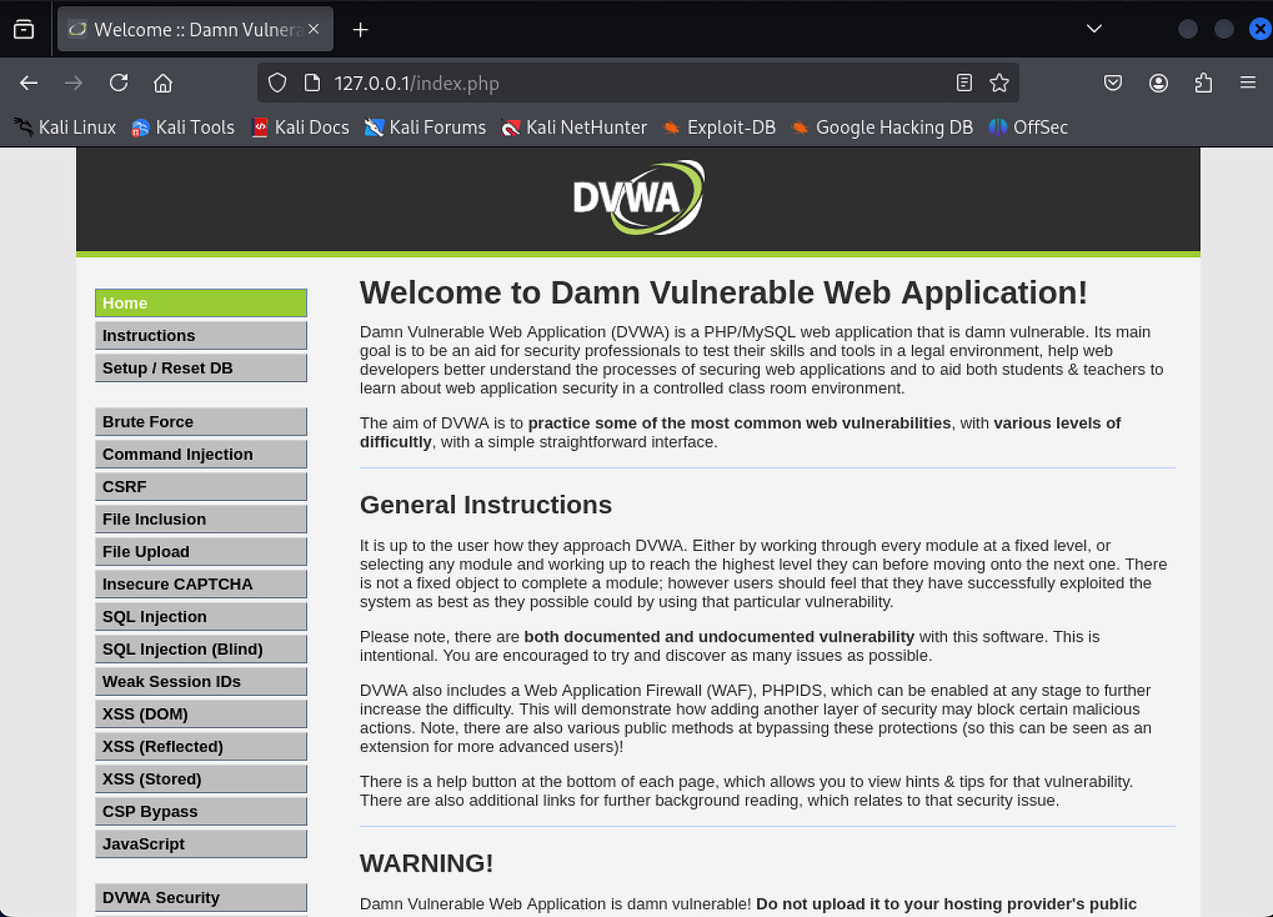Open the SQL Injection (Blind) module
This screenshot has width=1273, height=917.
point(201,649)
